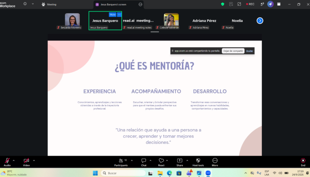Viewport: 310px width, 177px height.
Task: Select Celeste Valverde's video thumbnail
Action: coord(171,20)
